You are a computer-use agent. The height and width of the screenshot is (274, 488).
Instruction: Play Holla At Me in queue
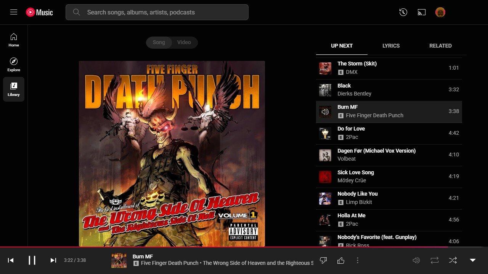[389, 220]
